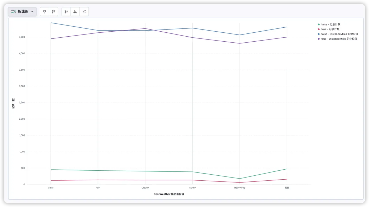
Task: Click the Sunny x-axis label
Action: click(192, 188)
